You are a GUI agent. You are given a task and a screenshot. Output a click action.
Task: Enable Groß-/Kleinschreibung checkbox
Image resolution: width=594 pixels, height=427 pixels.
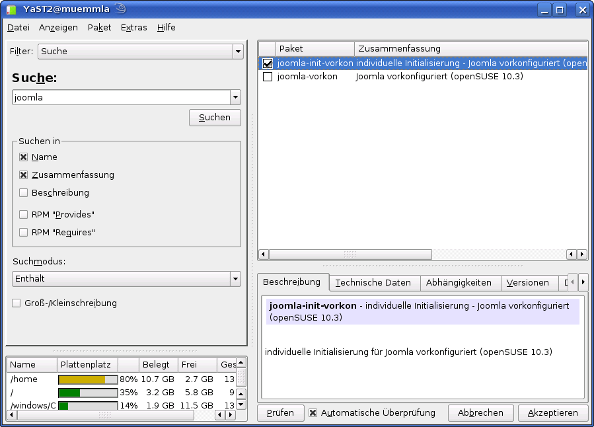pyautogui.click(x=17, y=303)
